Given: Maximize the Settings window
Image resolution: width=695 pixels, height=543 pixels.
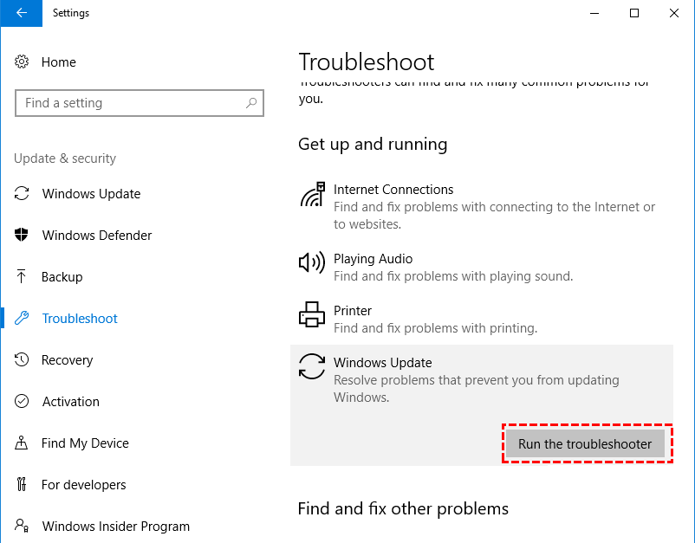Looking at the screenshot, I should (634, 13).
